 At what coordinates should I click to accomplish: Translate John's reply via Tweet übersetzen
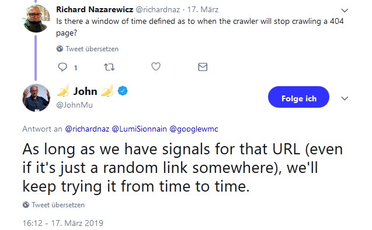[x=58, y=205]
